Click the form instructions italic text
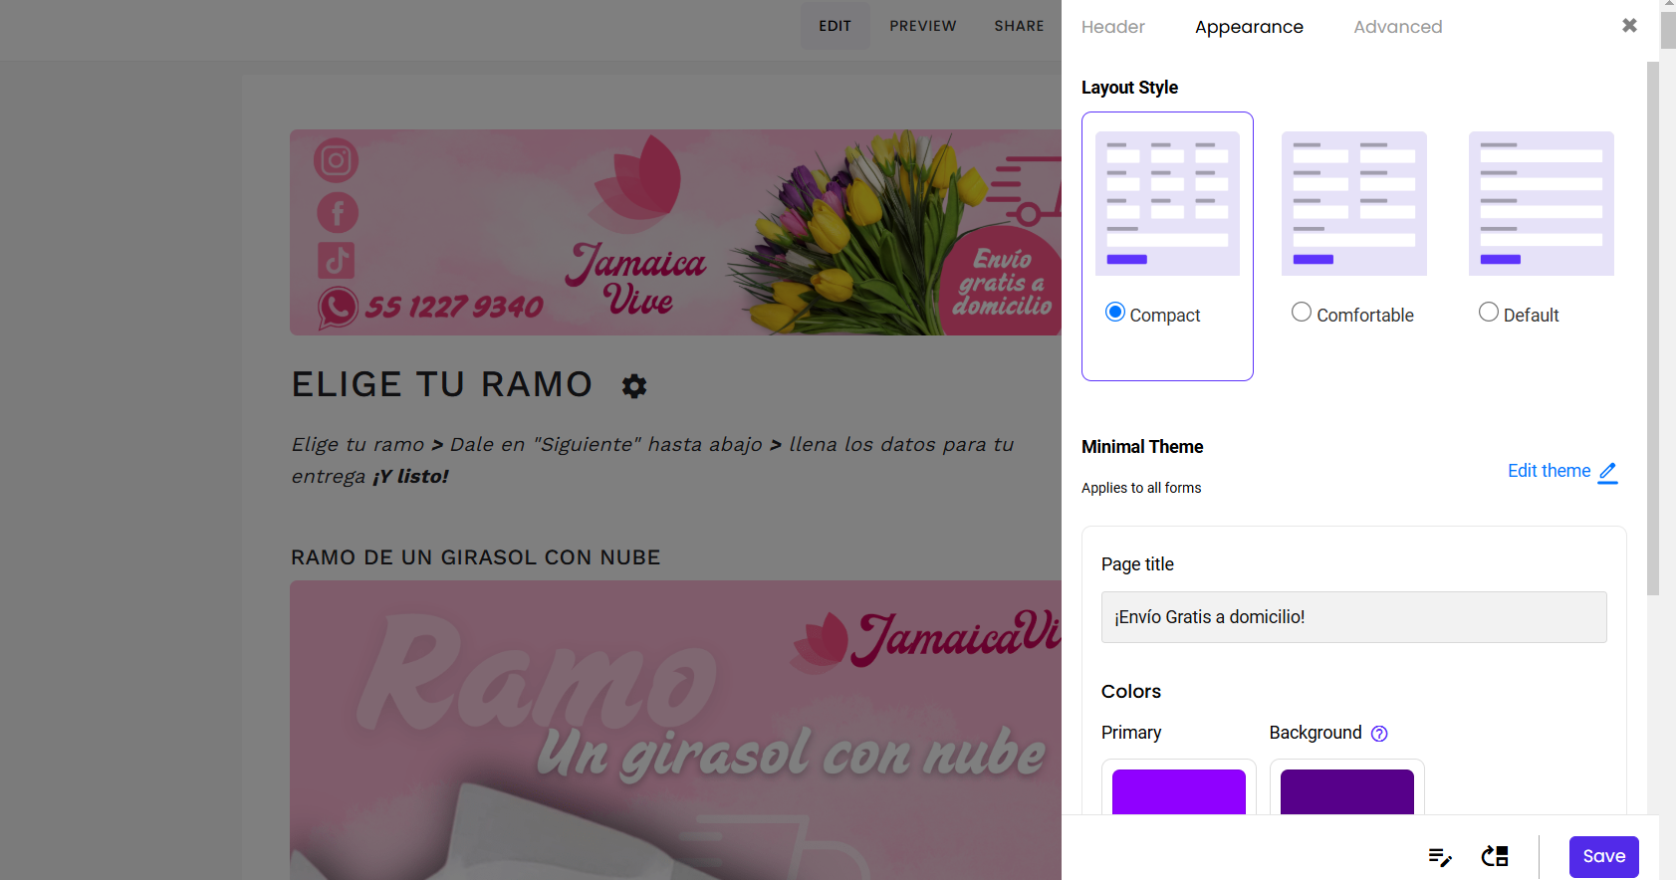1676x880 pixels. 652,460
